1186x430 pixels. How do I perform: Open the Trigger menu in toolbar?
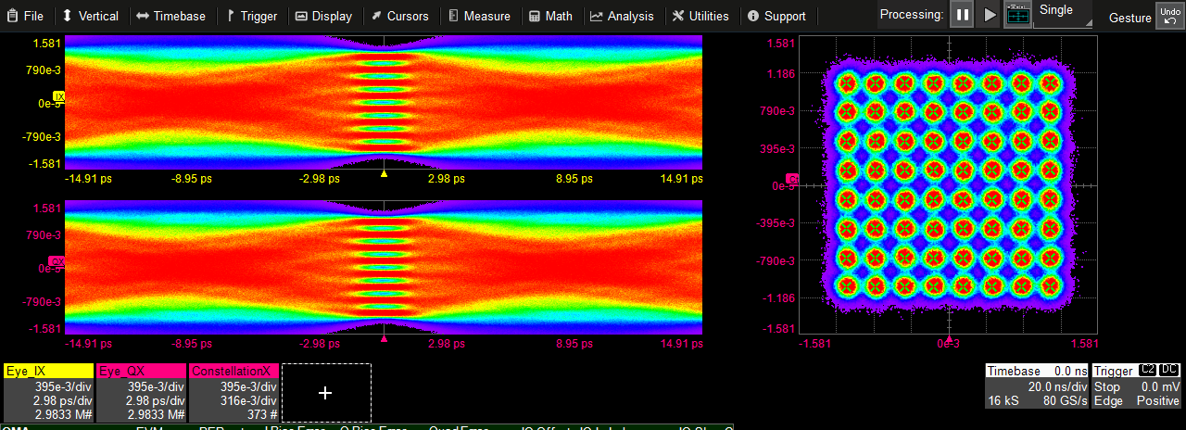click(251, 16)
